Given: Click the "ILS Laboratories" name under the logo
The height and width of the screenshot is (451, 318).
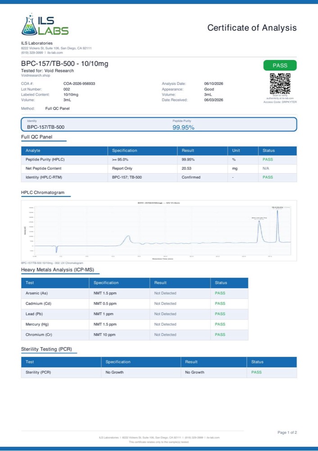Looking at the screenshot, I should [x=37, y=43].
